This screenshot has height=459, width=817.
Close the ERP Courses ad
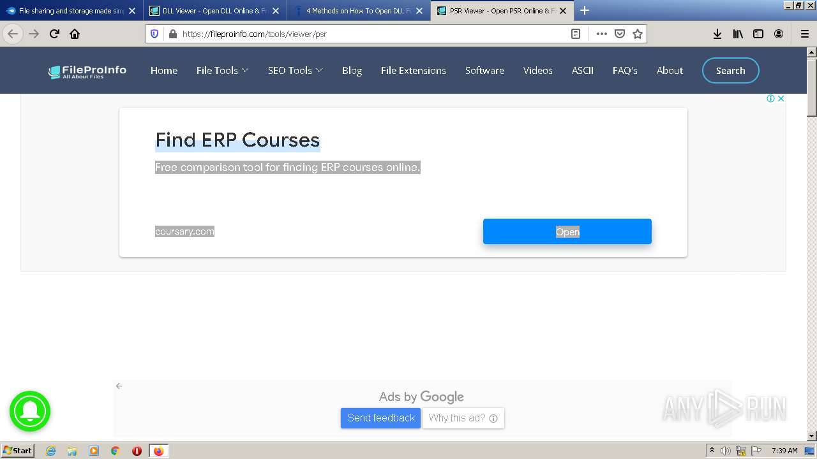pyautogui.click(x=781, y=98)
